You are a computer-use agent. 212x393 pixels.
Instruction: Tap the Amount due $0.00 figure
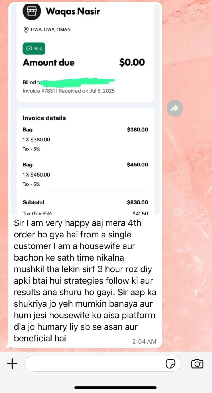[132, 62]
